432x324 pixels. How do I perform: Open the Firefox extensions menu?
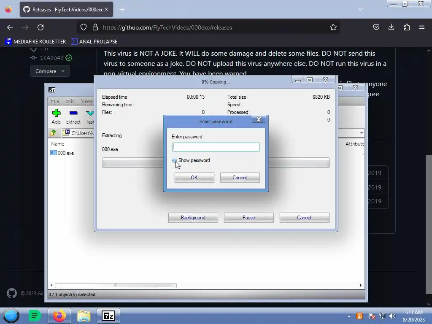(407, 27)
